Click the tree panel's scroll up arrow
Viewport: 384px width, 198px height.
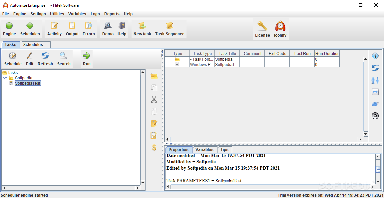143,72
